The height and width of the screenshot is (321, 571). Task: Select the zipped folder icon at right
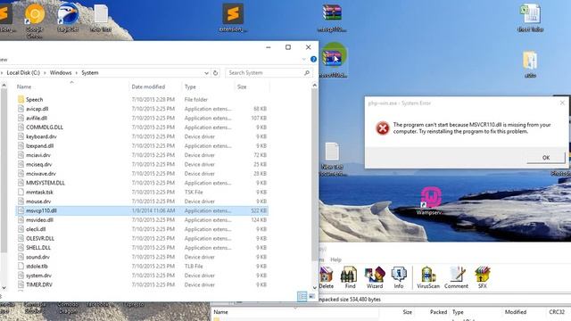530,64
